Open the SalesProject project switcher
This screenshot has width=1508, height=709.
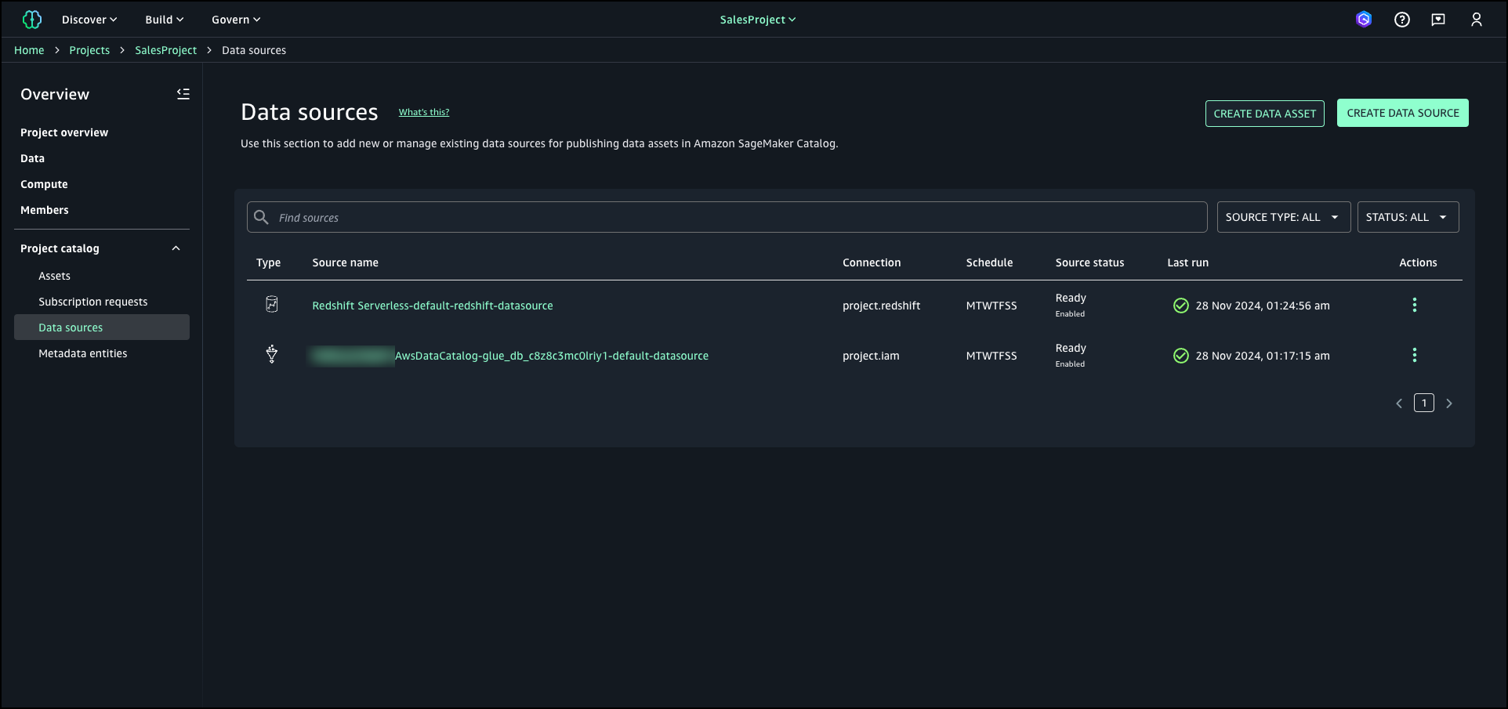point(758,20)
